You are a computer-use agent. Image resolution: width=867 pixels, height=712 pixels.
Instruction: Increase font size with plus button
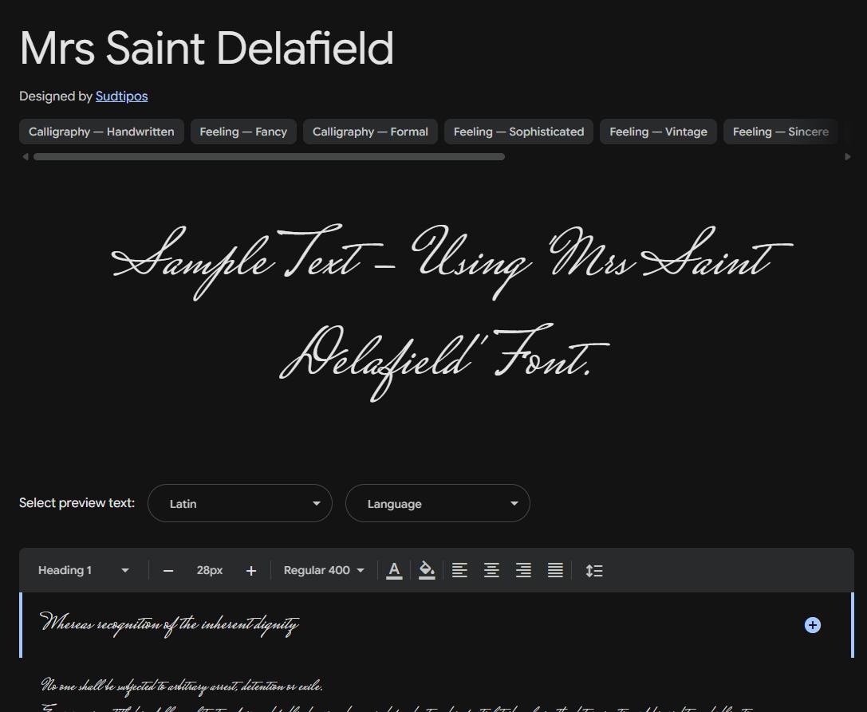click(251, 571)
